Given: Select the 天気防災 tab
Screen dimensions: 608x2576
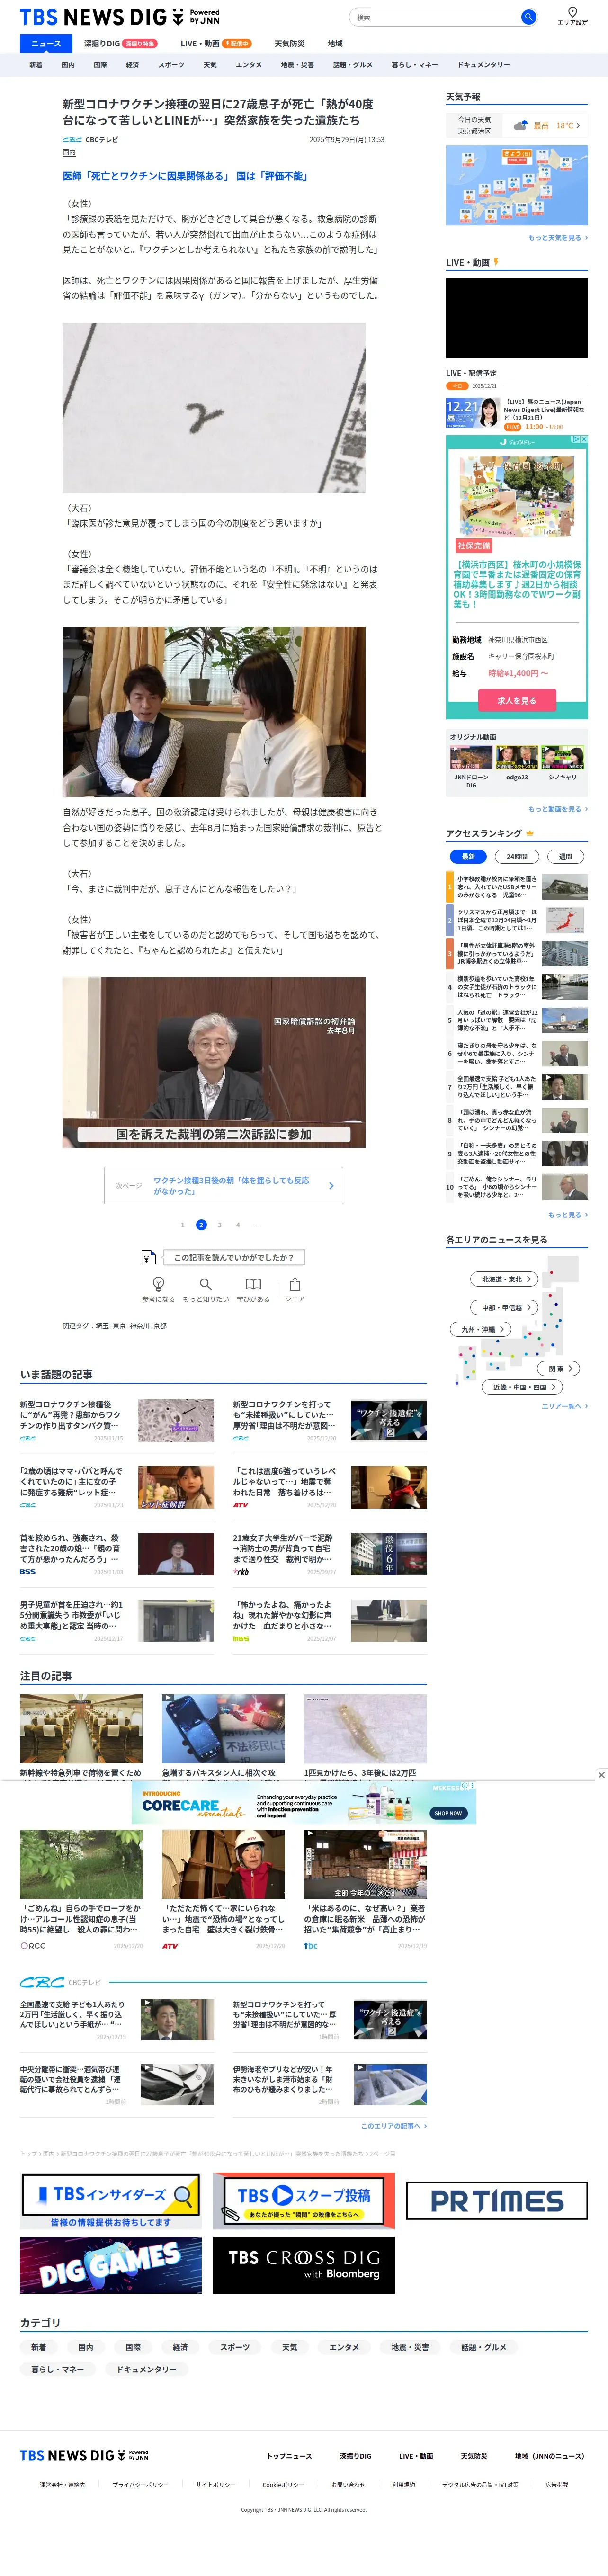Looking at the screenshot, I should point(289,43).
